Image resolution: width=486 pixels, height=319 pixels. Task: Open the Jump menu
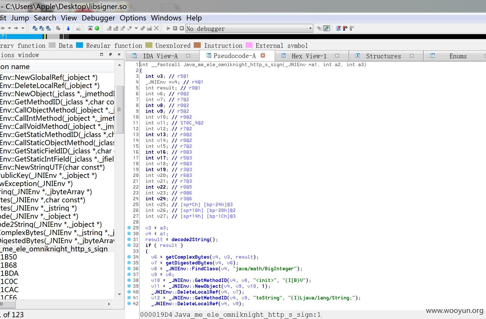(x=20, y=18)
